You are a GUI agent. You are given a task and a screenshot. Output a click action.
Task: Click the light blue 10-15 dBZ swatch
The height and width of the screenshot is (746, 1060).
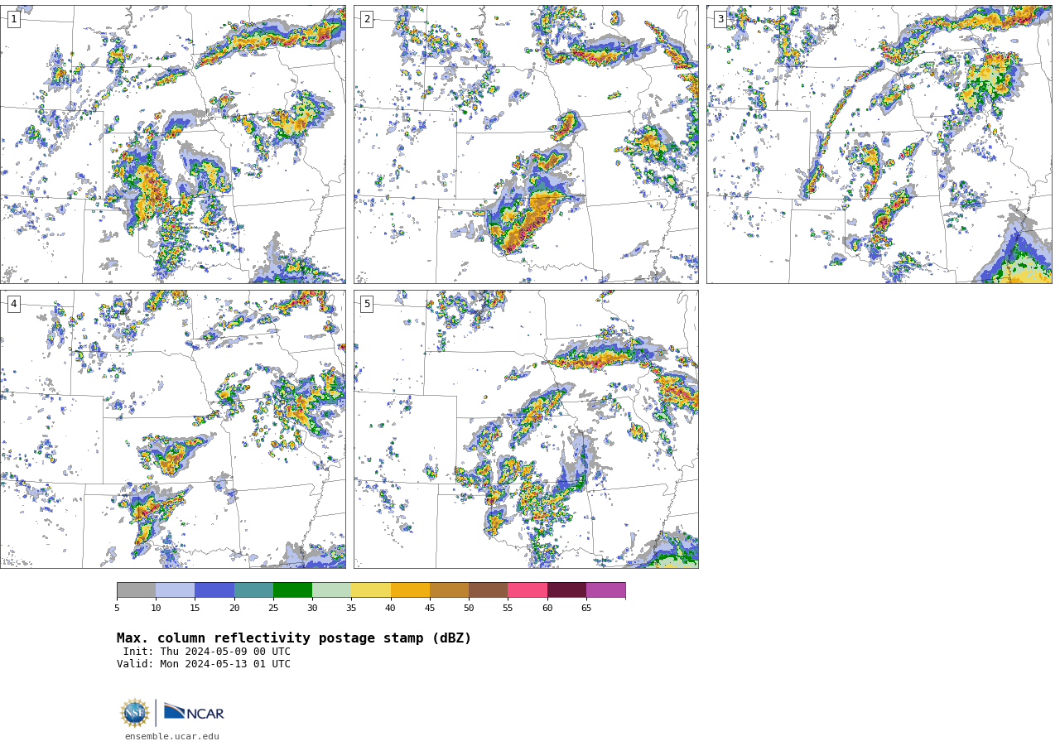click(176, 590)
